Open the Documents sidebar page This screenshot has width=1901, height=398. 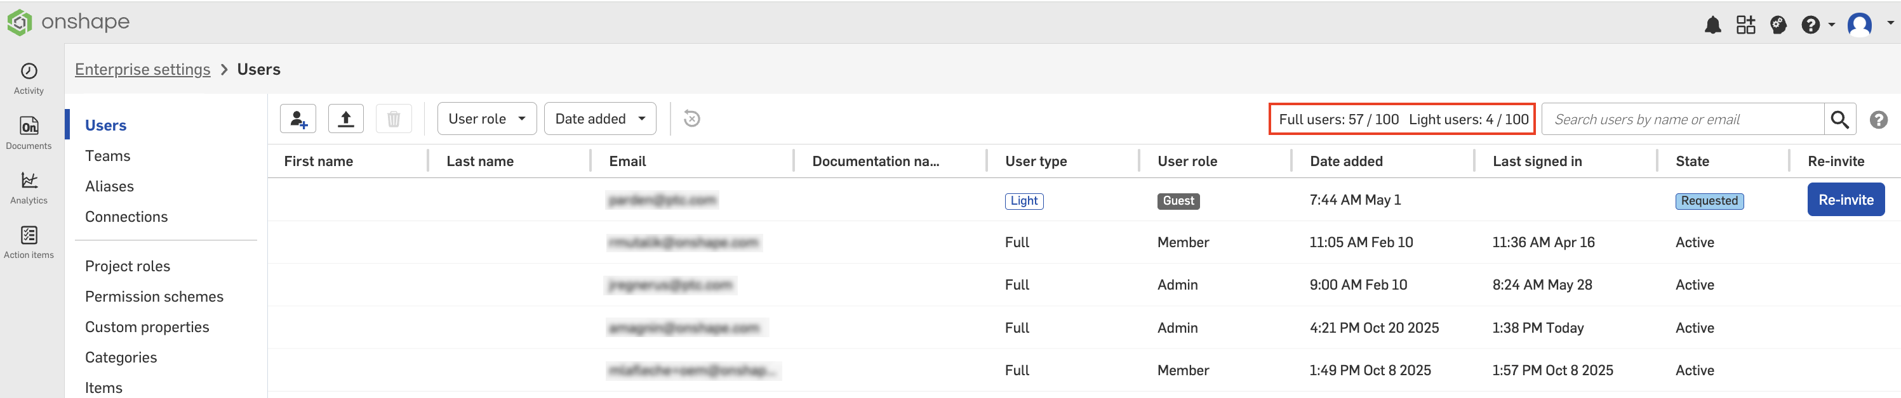click(29, 133)
